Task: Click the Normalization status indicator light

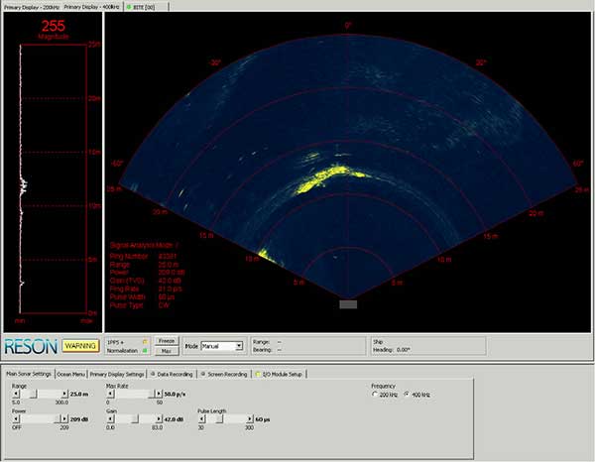Action: point(146,351)
